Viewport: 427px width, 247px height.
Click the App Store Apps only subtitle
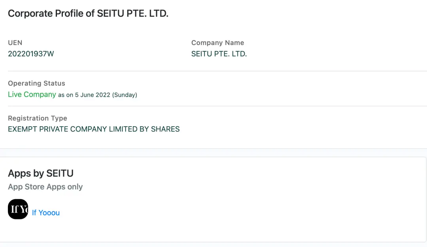click(45, 187)
